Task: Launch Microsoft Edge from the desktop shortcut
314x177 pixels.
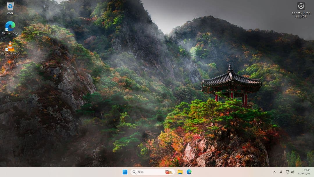Action: 10,26
